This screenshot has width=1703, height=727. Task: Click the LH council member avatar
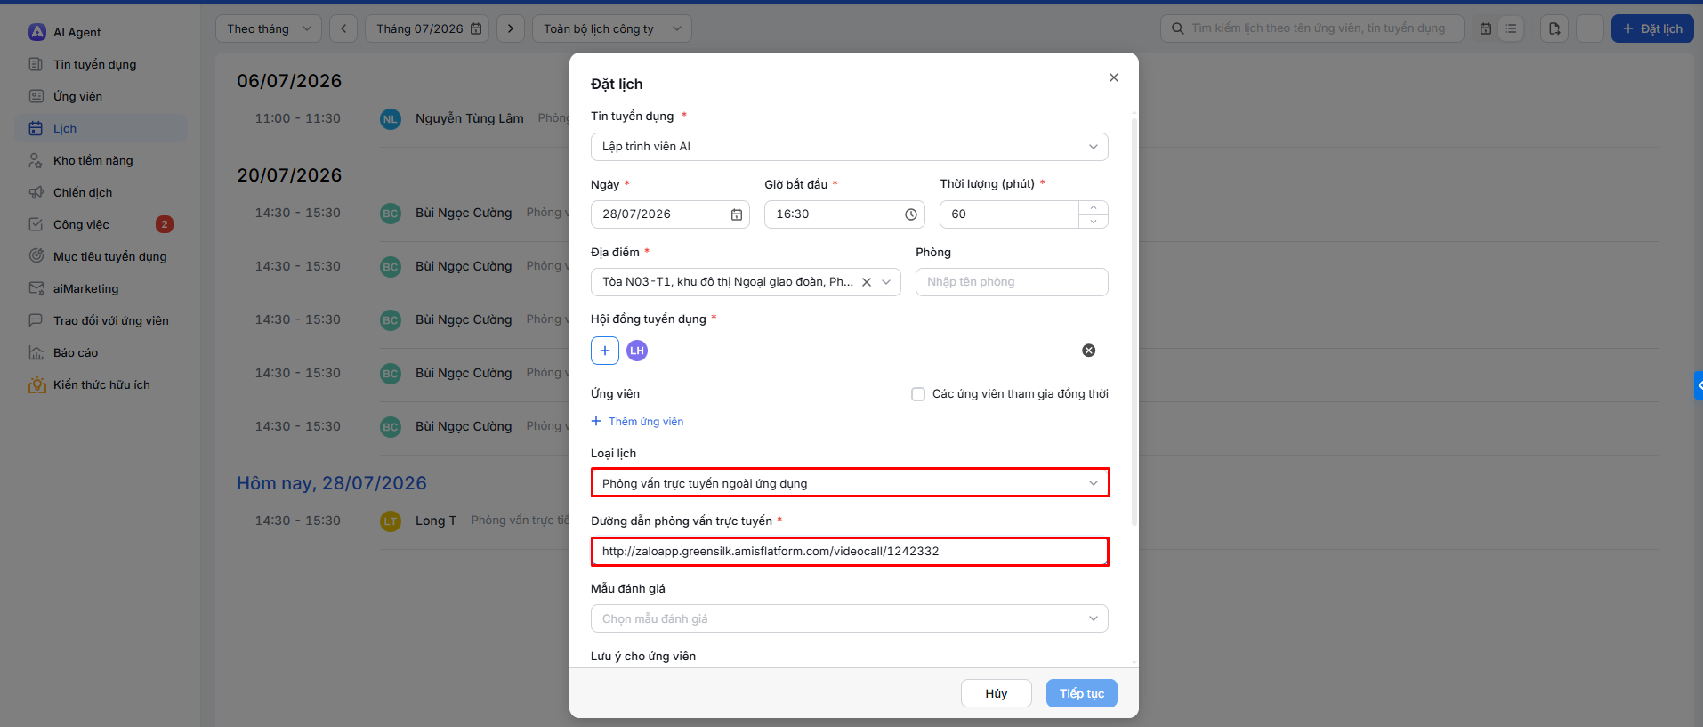tap(637, 351)
